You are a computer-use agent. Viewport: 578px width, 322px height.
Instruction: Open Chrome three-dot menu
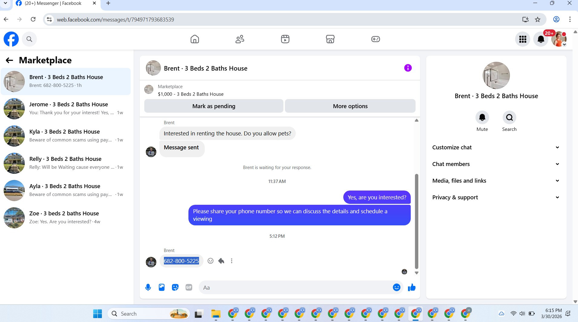coord(570,20)
